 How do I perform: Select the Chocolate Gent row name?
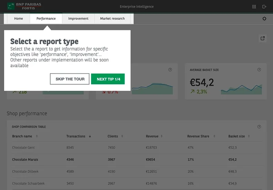point(23,148)
